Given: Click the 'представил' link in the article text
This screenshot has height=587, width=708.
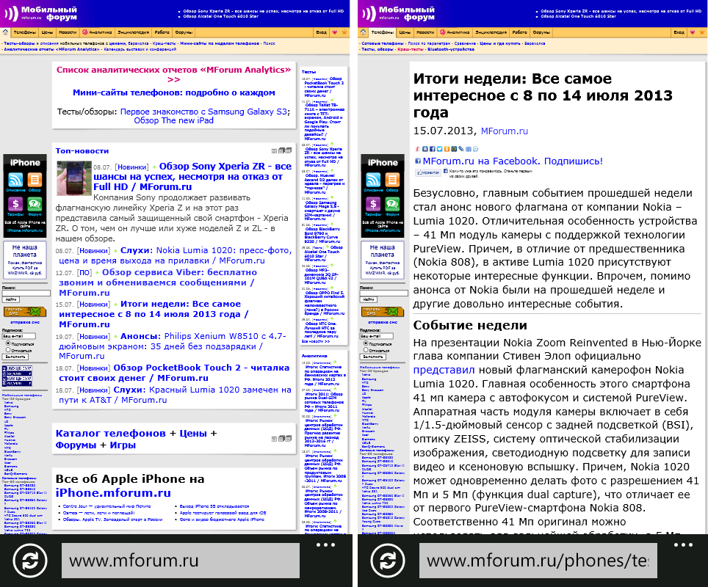Looking at the screenshot, I should pyautogui.click(x=444, y=370).
